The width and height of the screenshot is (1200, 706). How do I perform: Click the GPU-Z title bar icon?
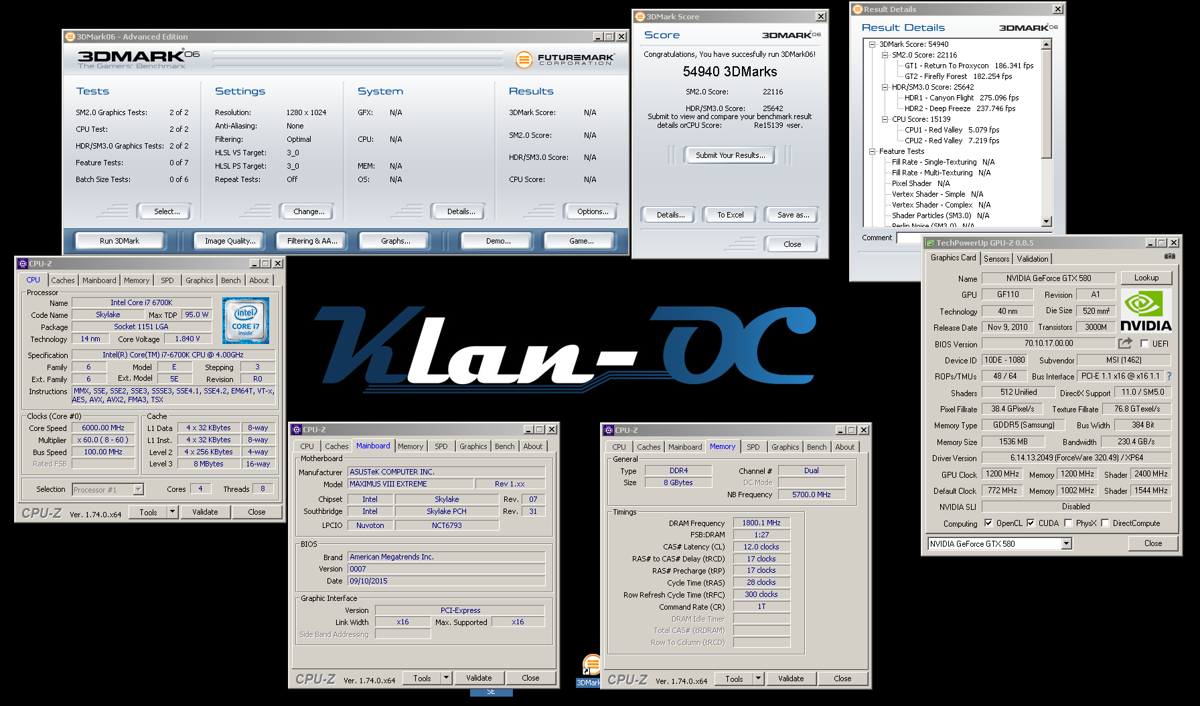[x=929, y=243]
